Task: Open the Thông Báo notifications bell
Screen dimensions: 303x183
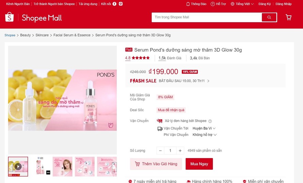Action: [x=196, y=4]
